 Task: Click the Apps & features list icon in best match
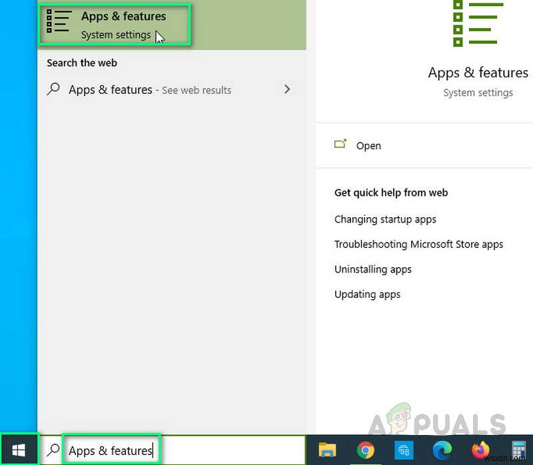[59, 21]
